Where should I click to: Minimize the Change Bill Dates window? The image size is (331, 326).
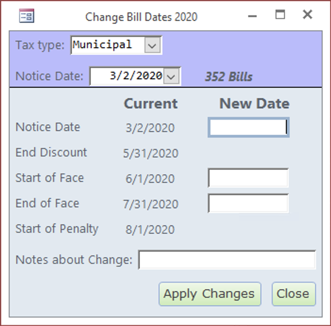252,16
